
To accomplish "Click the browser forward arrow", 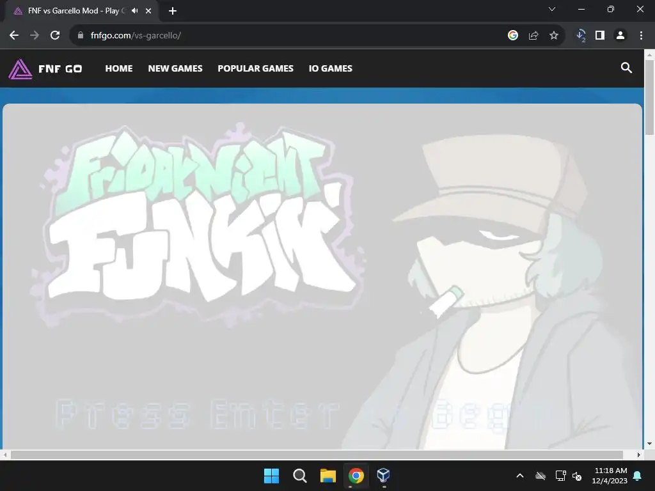I will pyautogui.click(x=35, y=36).
